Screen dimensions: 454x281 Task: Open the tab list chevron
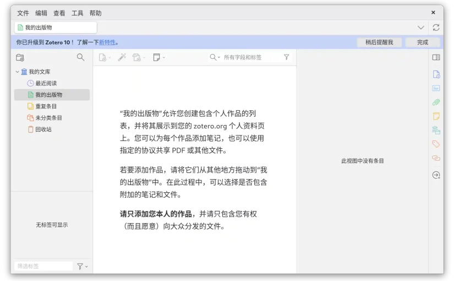(x=420, y=28)
